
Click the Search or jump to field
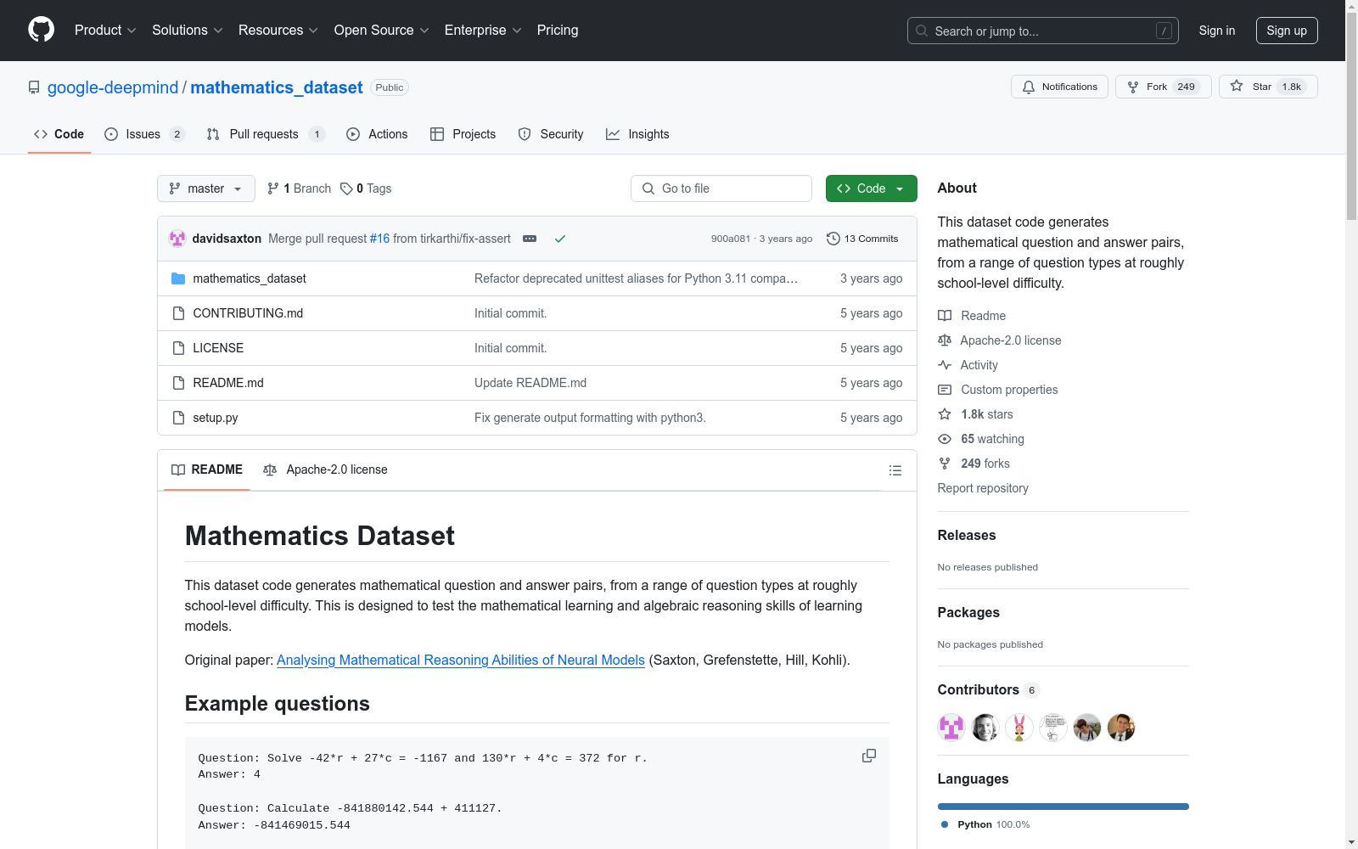click(1043, 31)
